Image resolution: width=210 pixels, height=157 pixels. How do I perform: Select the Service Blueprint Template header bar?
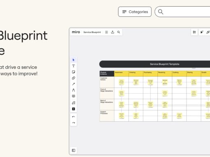155,64
